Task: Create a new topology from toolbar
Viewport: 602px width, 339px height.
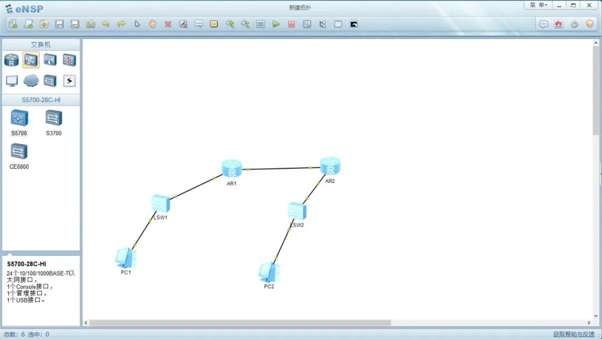Action: click(13, 24)
